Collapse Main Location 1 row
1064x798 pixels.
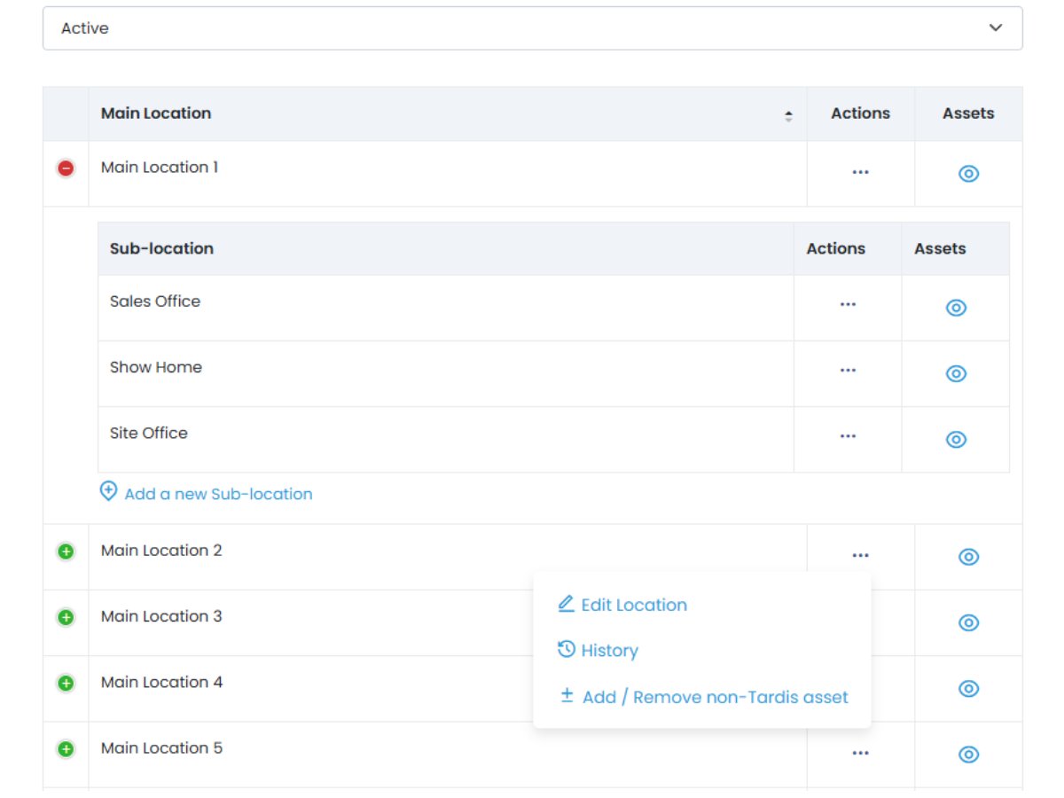point(66,168)
